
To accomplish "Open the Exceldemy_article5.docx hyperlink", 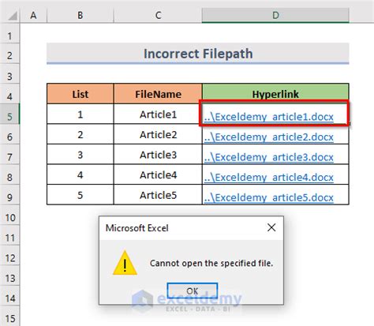I will (x=269, y=197).
